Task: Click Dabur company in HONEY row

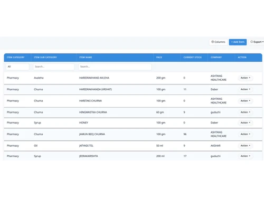Action: [x=214, y=122]
